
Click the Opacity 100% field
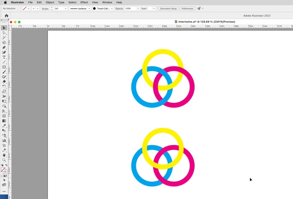[130, 9]
